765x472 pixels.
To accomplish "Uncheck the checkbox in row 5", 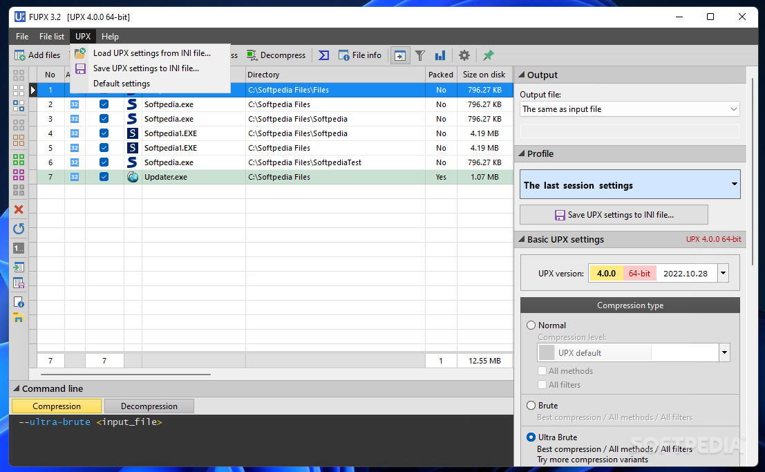I will [104, 148].
